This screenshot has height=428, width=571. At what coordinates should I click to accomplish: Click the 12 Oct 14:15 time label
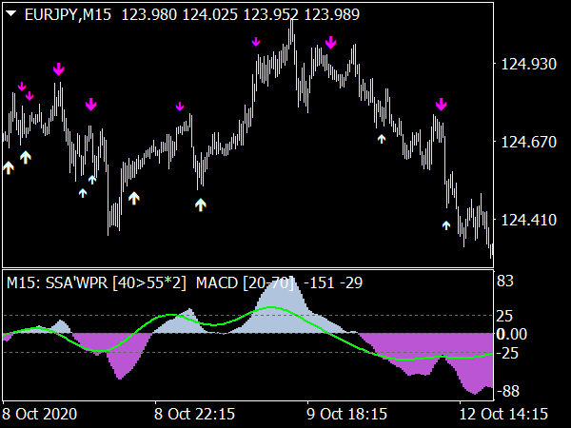pyautogui.click(x=503, y=414)
